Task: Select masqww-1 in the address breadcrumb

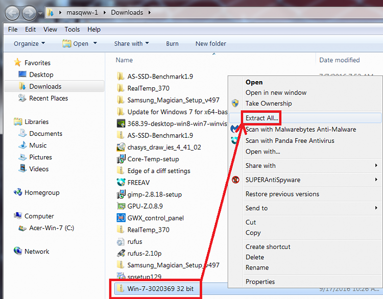Action: tap(82, 12)
